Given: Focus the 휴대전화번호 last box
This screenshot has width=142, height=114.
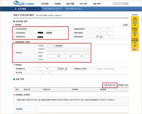Looking at the screenshot, I should coord(112,37).
